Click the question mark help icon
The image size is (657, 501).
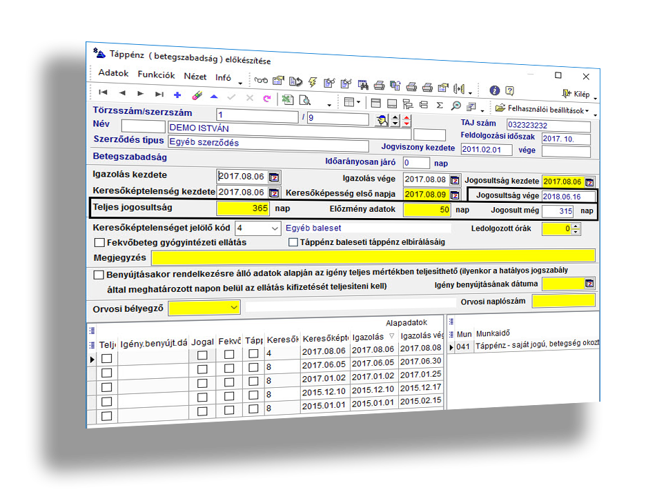(x=509, y=90)
